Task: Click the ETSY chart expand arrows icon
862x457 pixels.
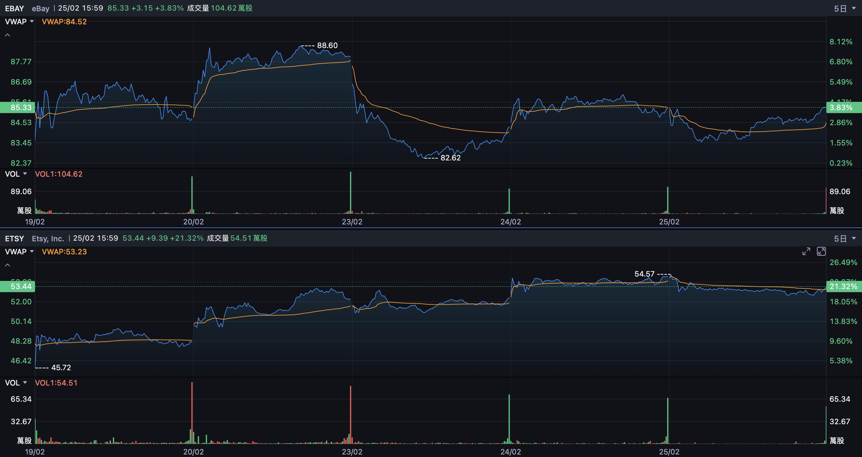Action: click(806, 251)
